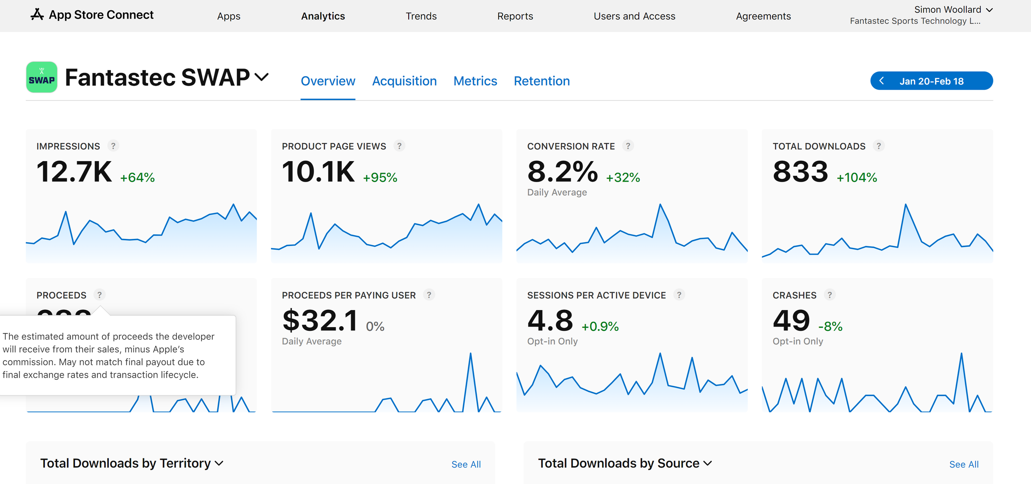1031x484 pixels.
Task: Click the previous date range arrow
Action: (x=882, y=81)
